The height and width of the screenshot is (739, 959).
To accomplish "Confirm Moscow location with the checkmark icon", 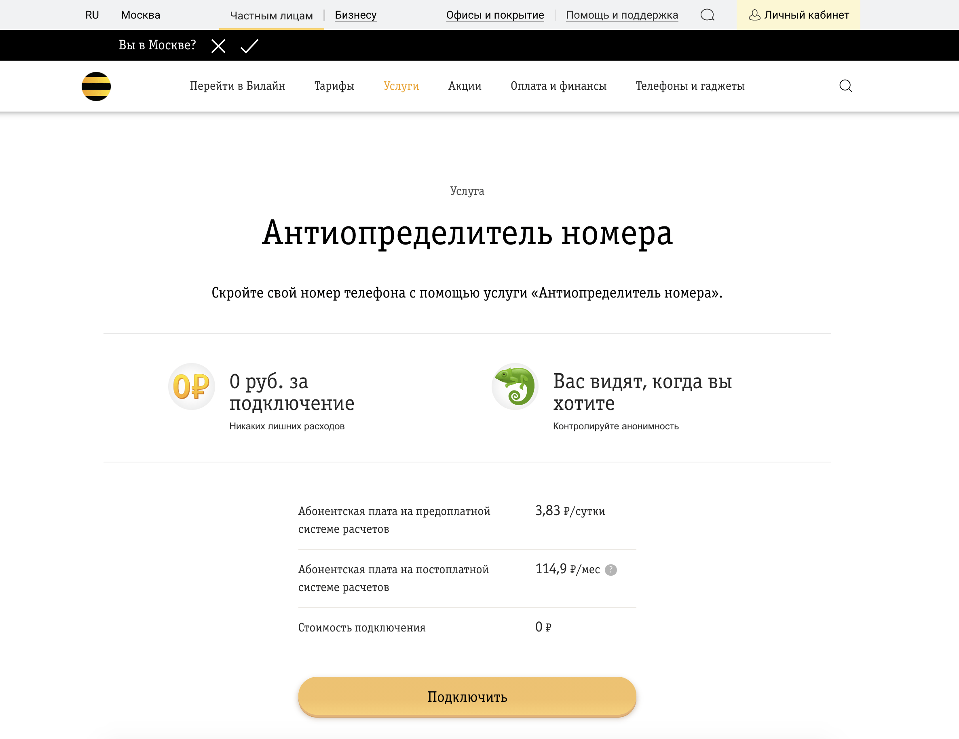I will (x=249, y=45).
